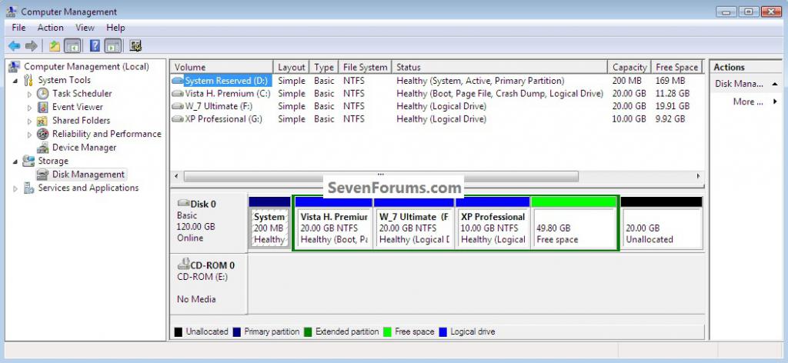Collapse the System Tools node
The height and width of the screenshot is (363, 788).
tap(15, 81)
